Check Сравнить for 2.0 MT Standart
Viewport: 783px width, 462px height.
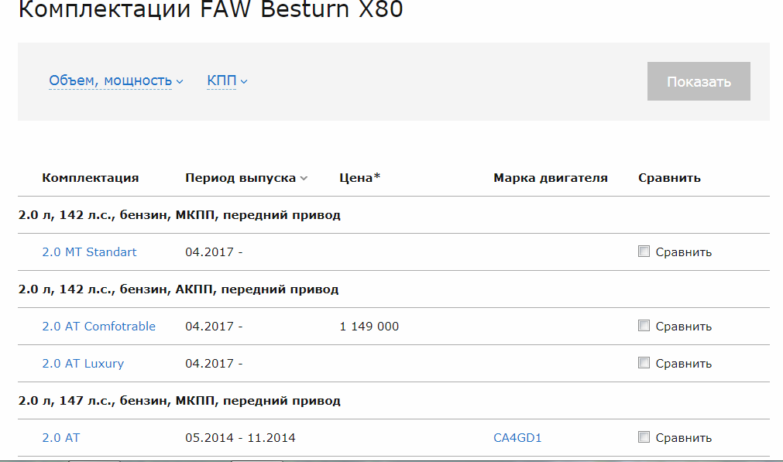644,252
